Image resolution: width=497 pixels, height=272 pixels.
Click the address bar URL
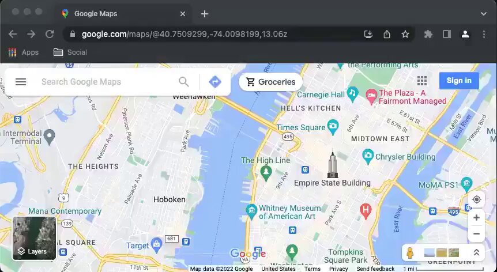[185, 34]
